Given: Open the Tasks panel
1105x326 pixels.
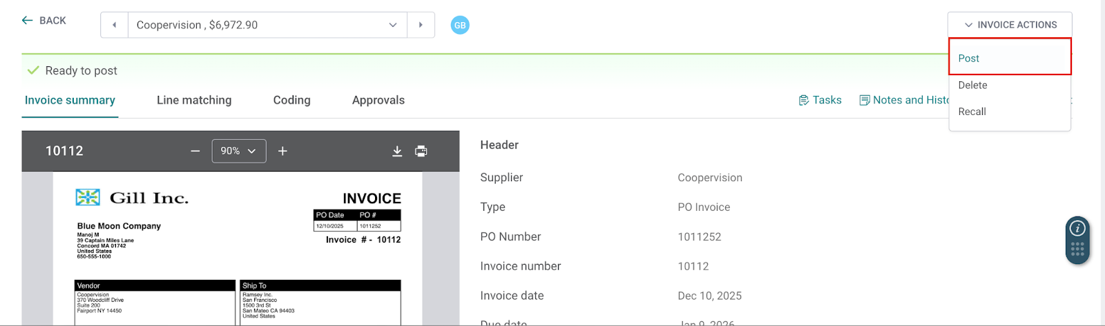Looking at the screenshot, I should 820,100.
